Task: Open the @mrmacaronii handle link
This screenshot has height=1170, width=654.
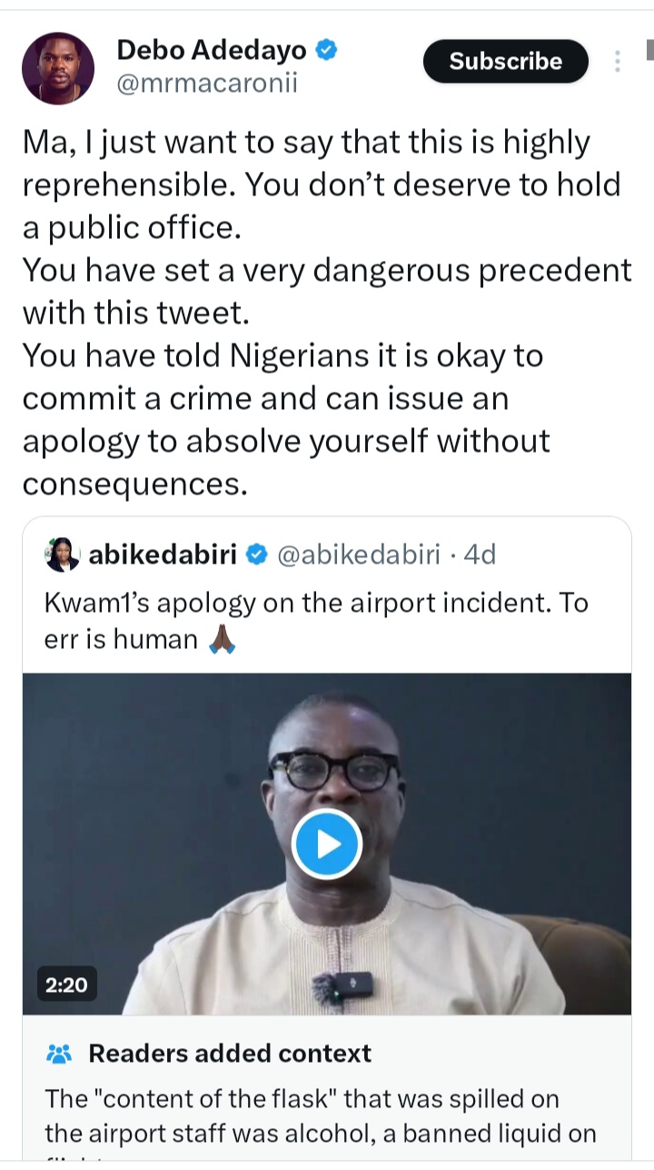Action: pyautogui.click(x=207, y=85)
